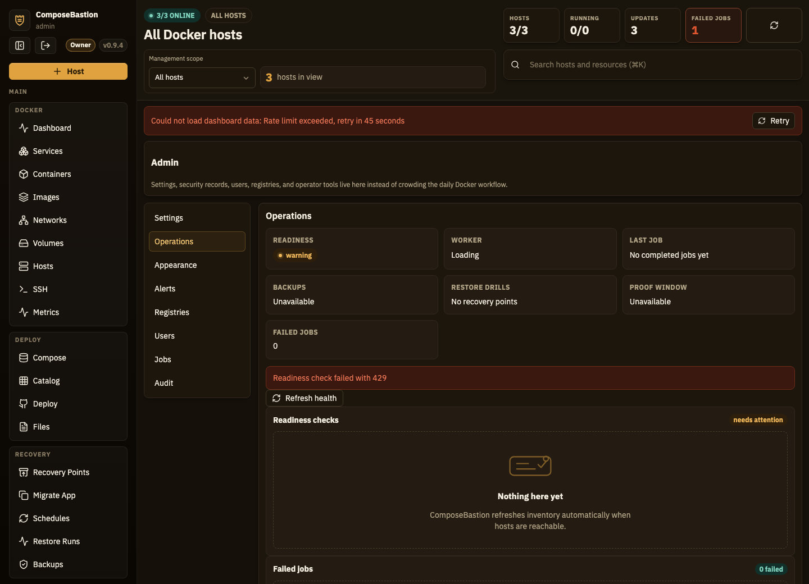This screenshot has height=584, width=809.
Task: Click the Owner role badge
Action: coord(81,45)
